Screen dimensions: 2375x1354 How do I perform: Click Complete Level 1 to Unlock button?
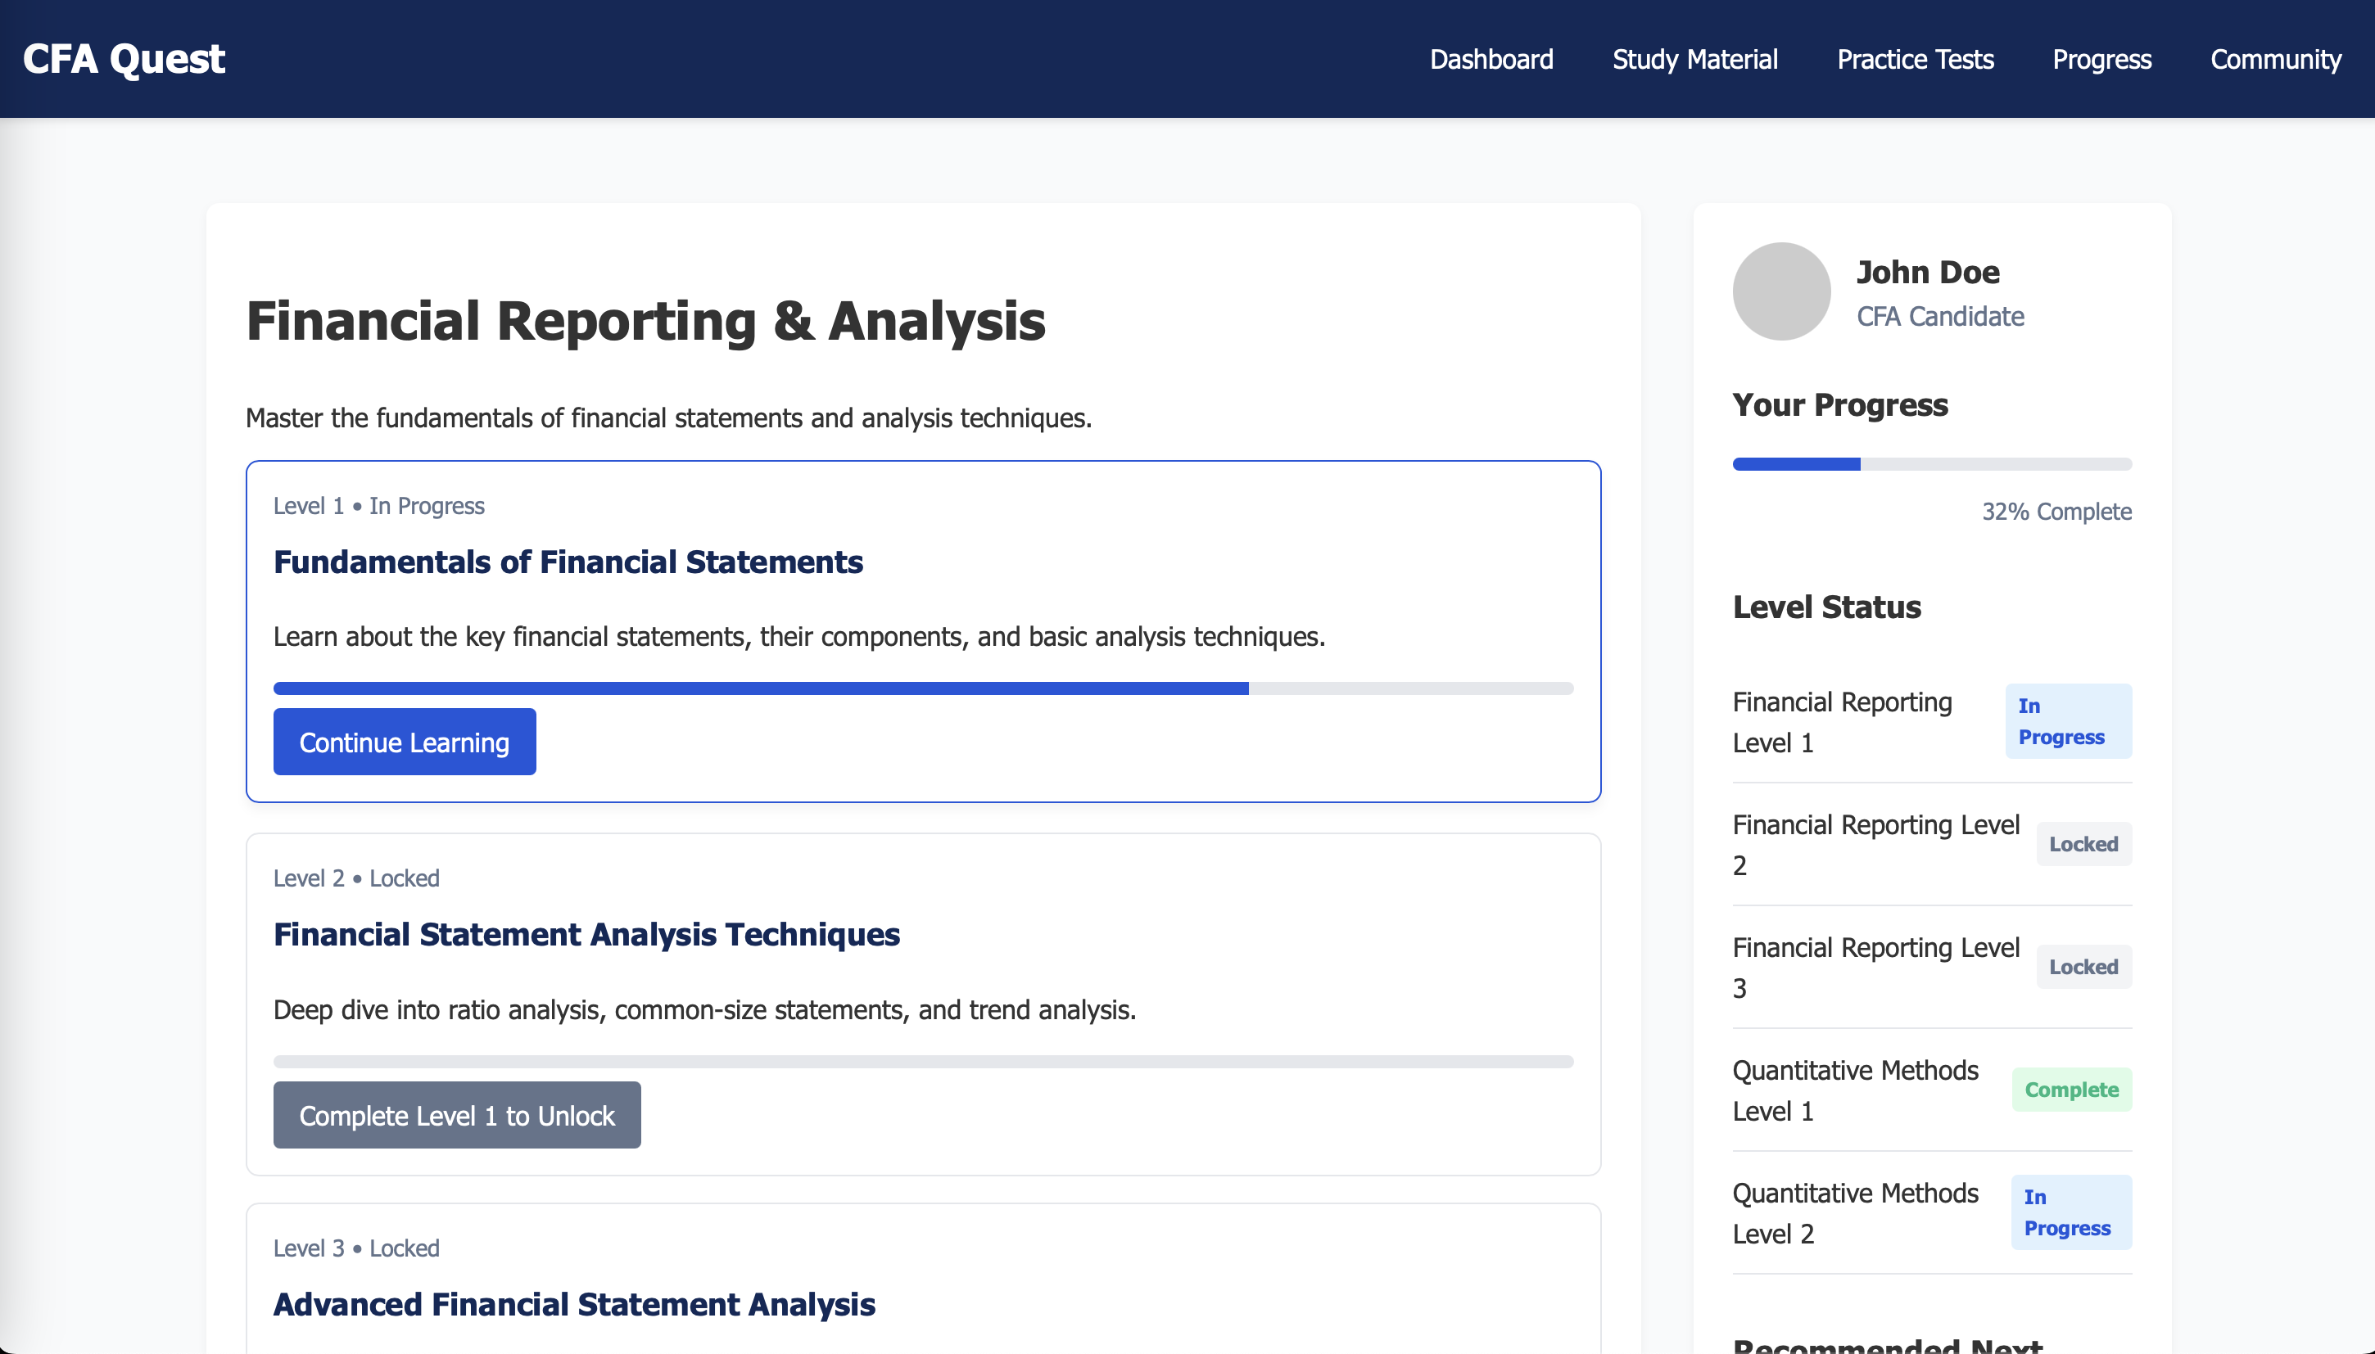click(x=457, y=1114)
